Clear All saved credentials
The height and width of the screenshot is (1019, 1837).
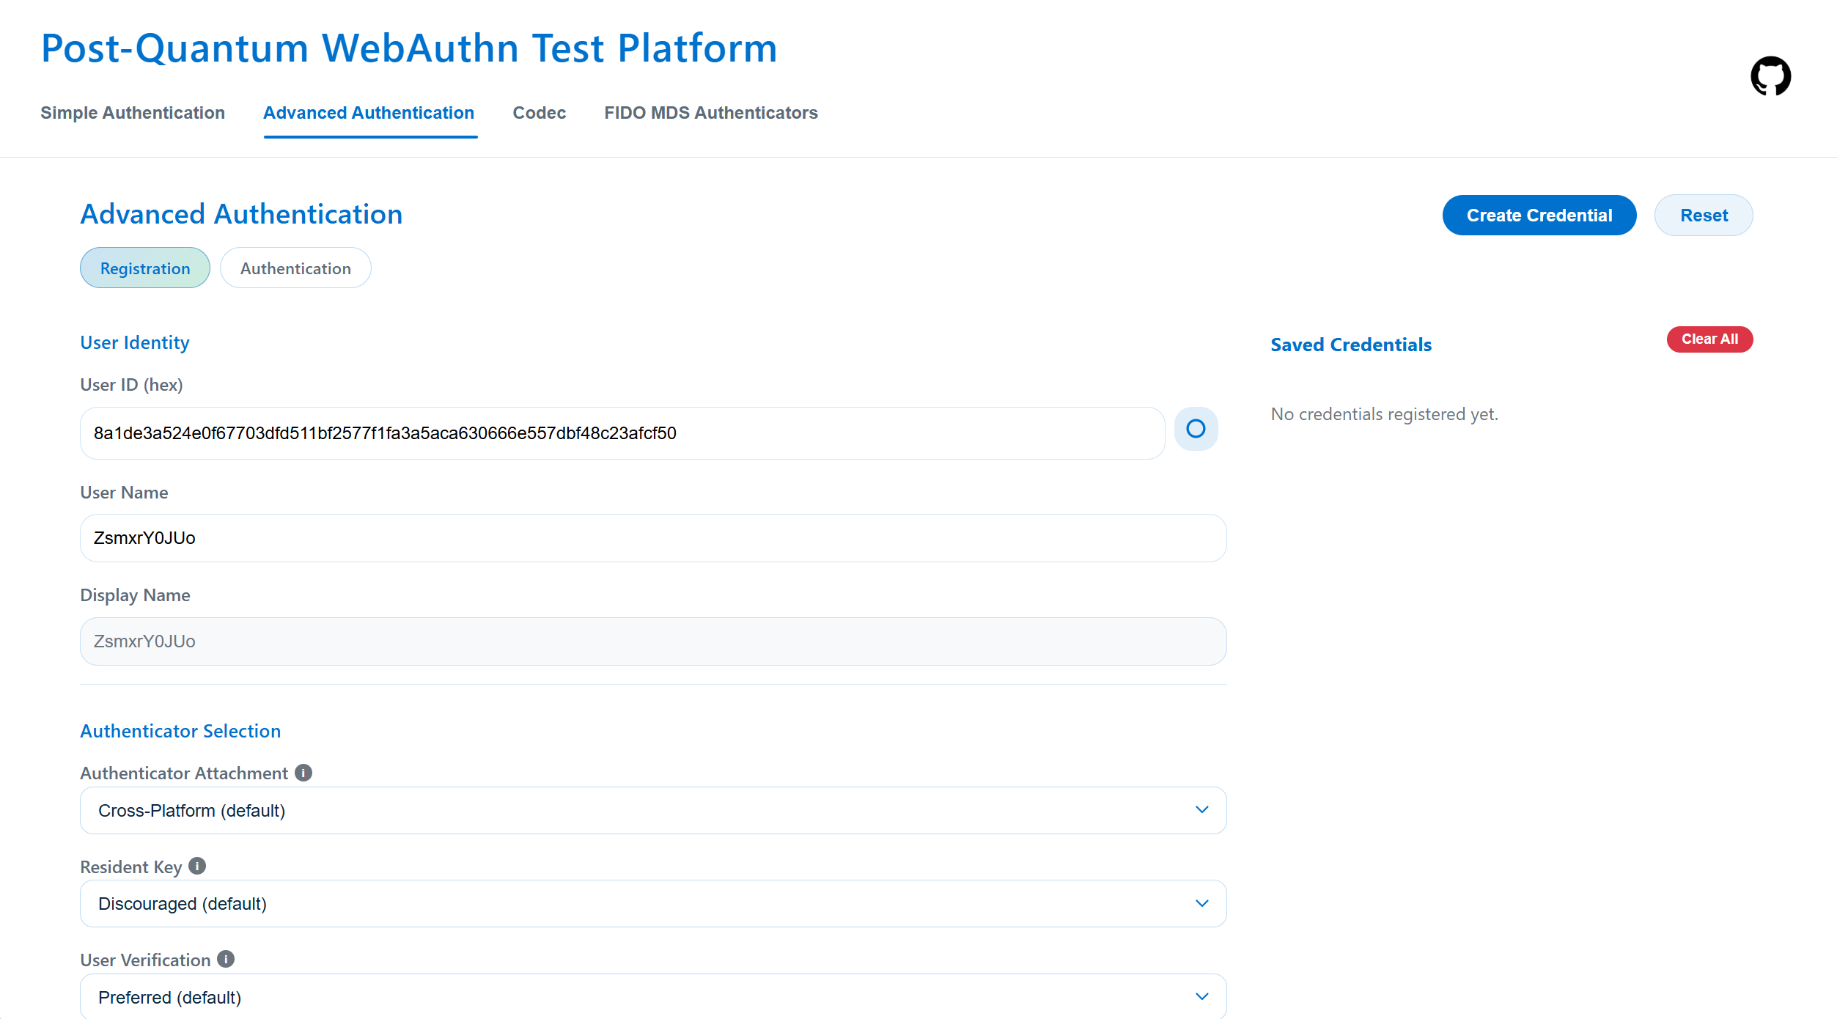click(x=1709, y=339)
